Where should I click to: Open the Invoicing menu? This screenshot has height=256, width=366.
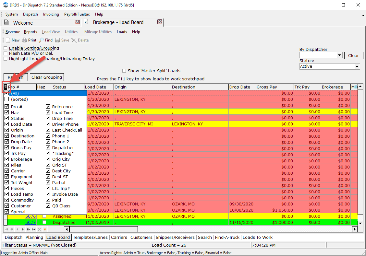(51, 14)
